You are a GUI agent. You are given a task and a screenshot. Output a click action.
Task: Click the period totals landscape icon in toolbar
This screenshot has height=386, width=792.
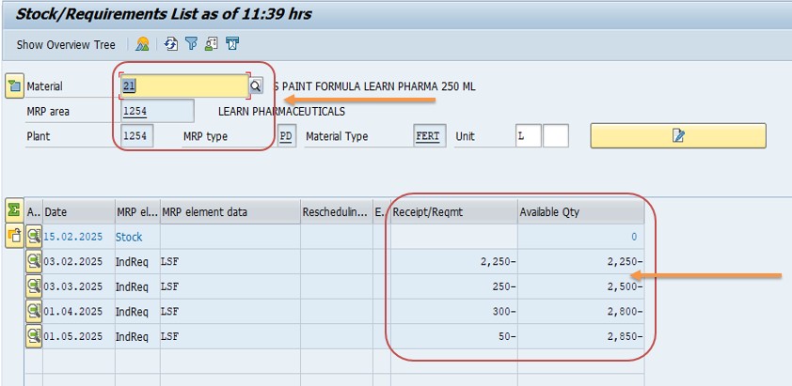(142, 44)
